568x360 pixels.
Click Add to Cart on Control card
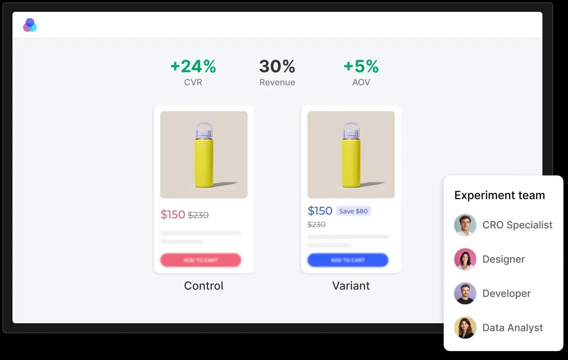pos(200,260)
